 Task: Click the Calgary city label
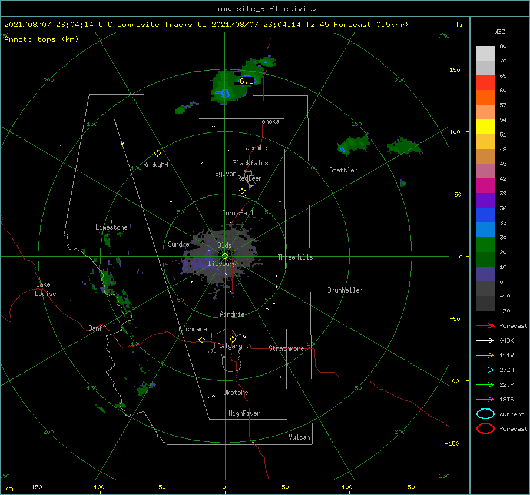[x=230, y=346]
